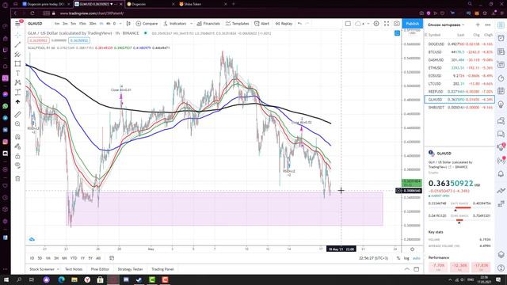Open the alerts clock panel icon
Viewport: 507px width, 285px height.
tap(501, 38)
